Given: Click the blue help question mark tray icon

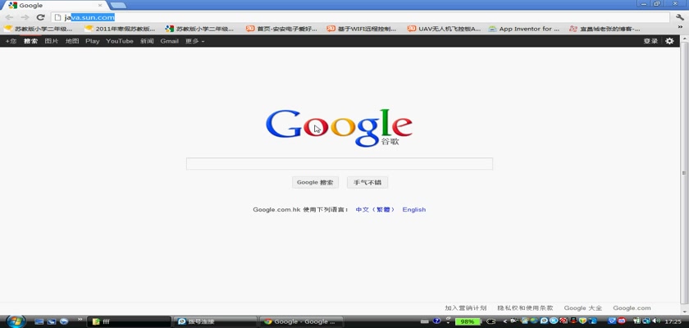Looking at the screenshot, I should [x=436, y=321].
